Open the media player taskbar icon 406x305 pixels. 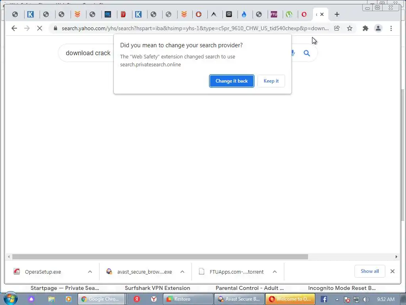pos(68,299)
